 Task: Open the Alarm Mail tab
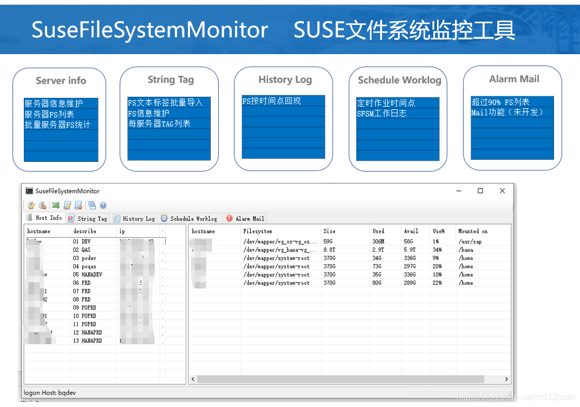[245, 219]
